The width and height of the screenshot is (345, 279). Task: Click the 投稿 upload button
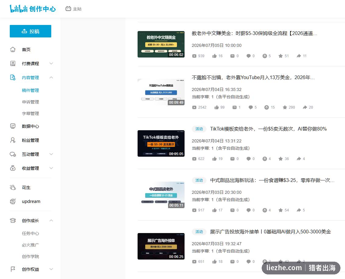[x=31, y=31]
